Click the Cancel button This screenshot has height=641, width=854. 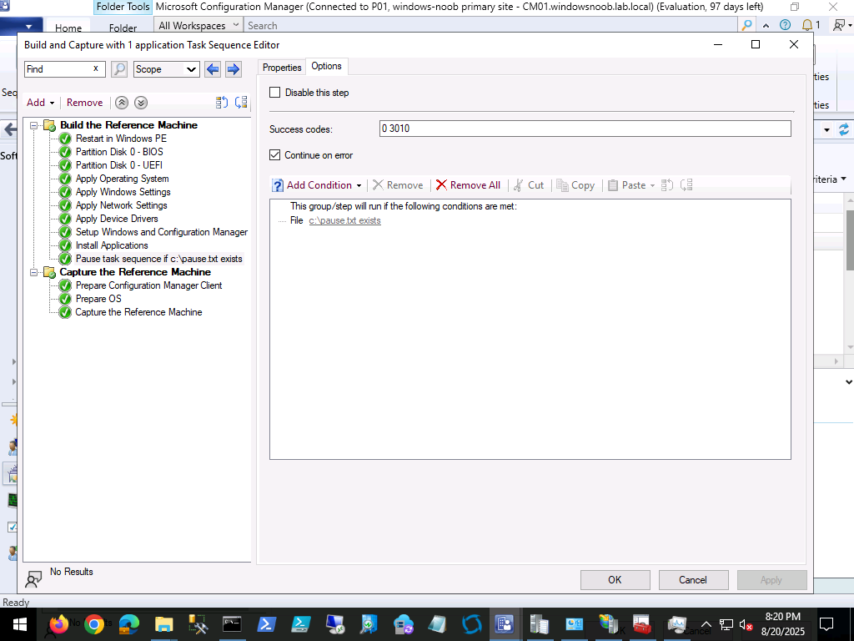click(x=693, y=580)
